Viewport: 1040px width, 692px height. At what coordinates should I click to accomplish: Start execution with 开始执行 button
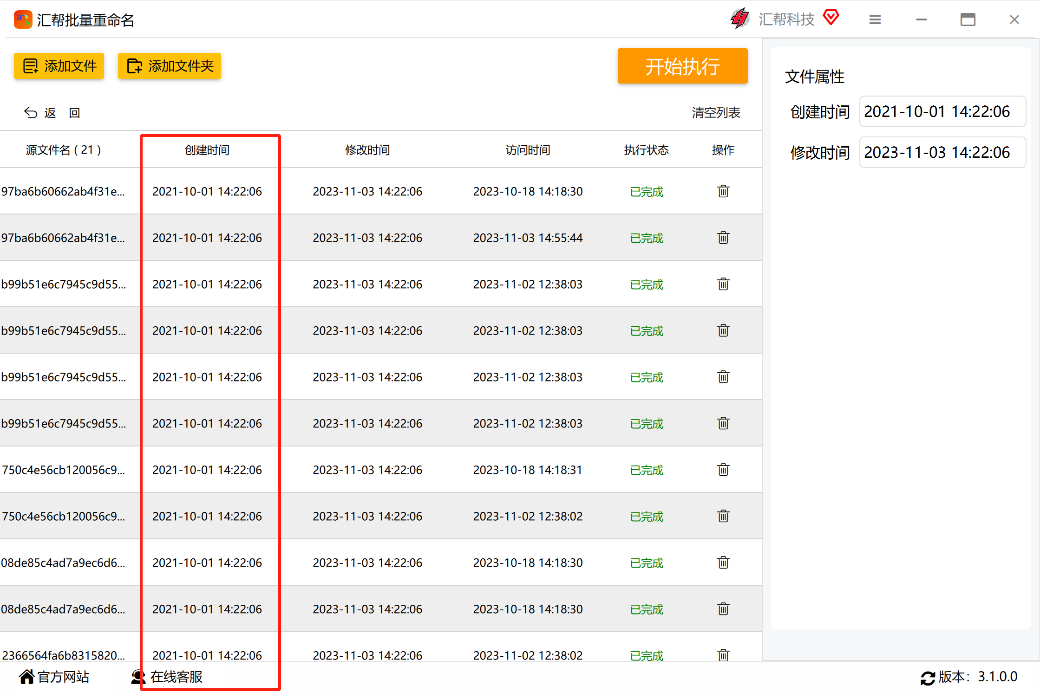pyautogui.click(x=682, y=66)
